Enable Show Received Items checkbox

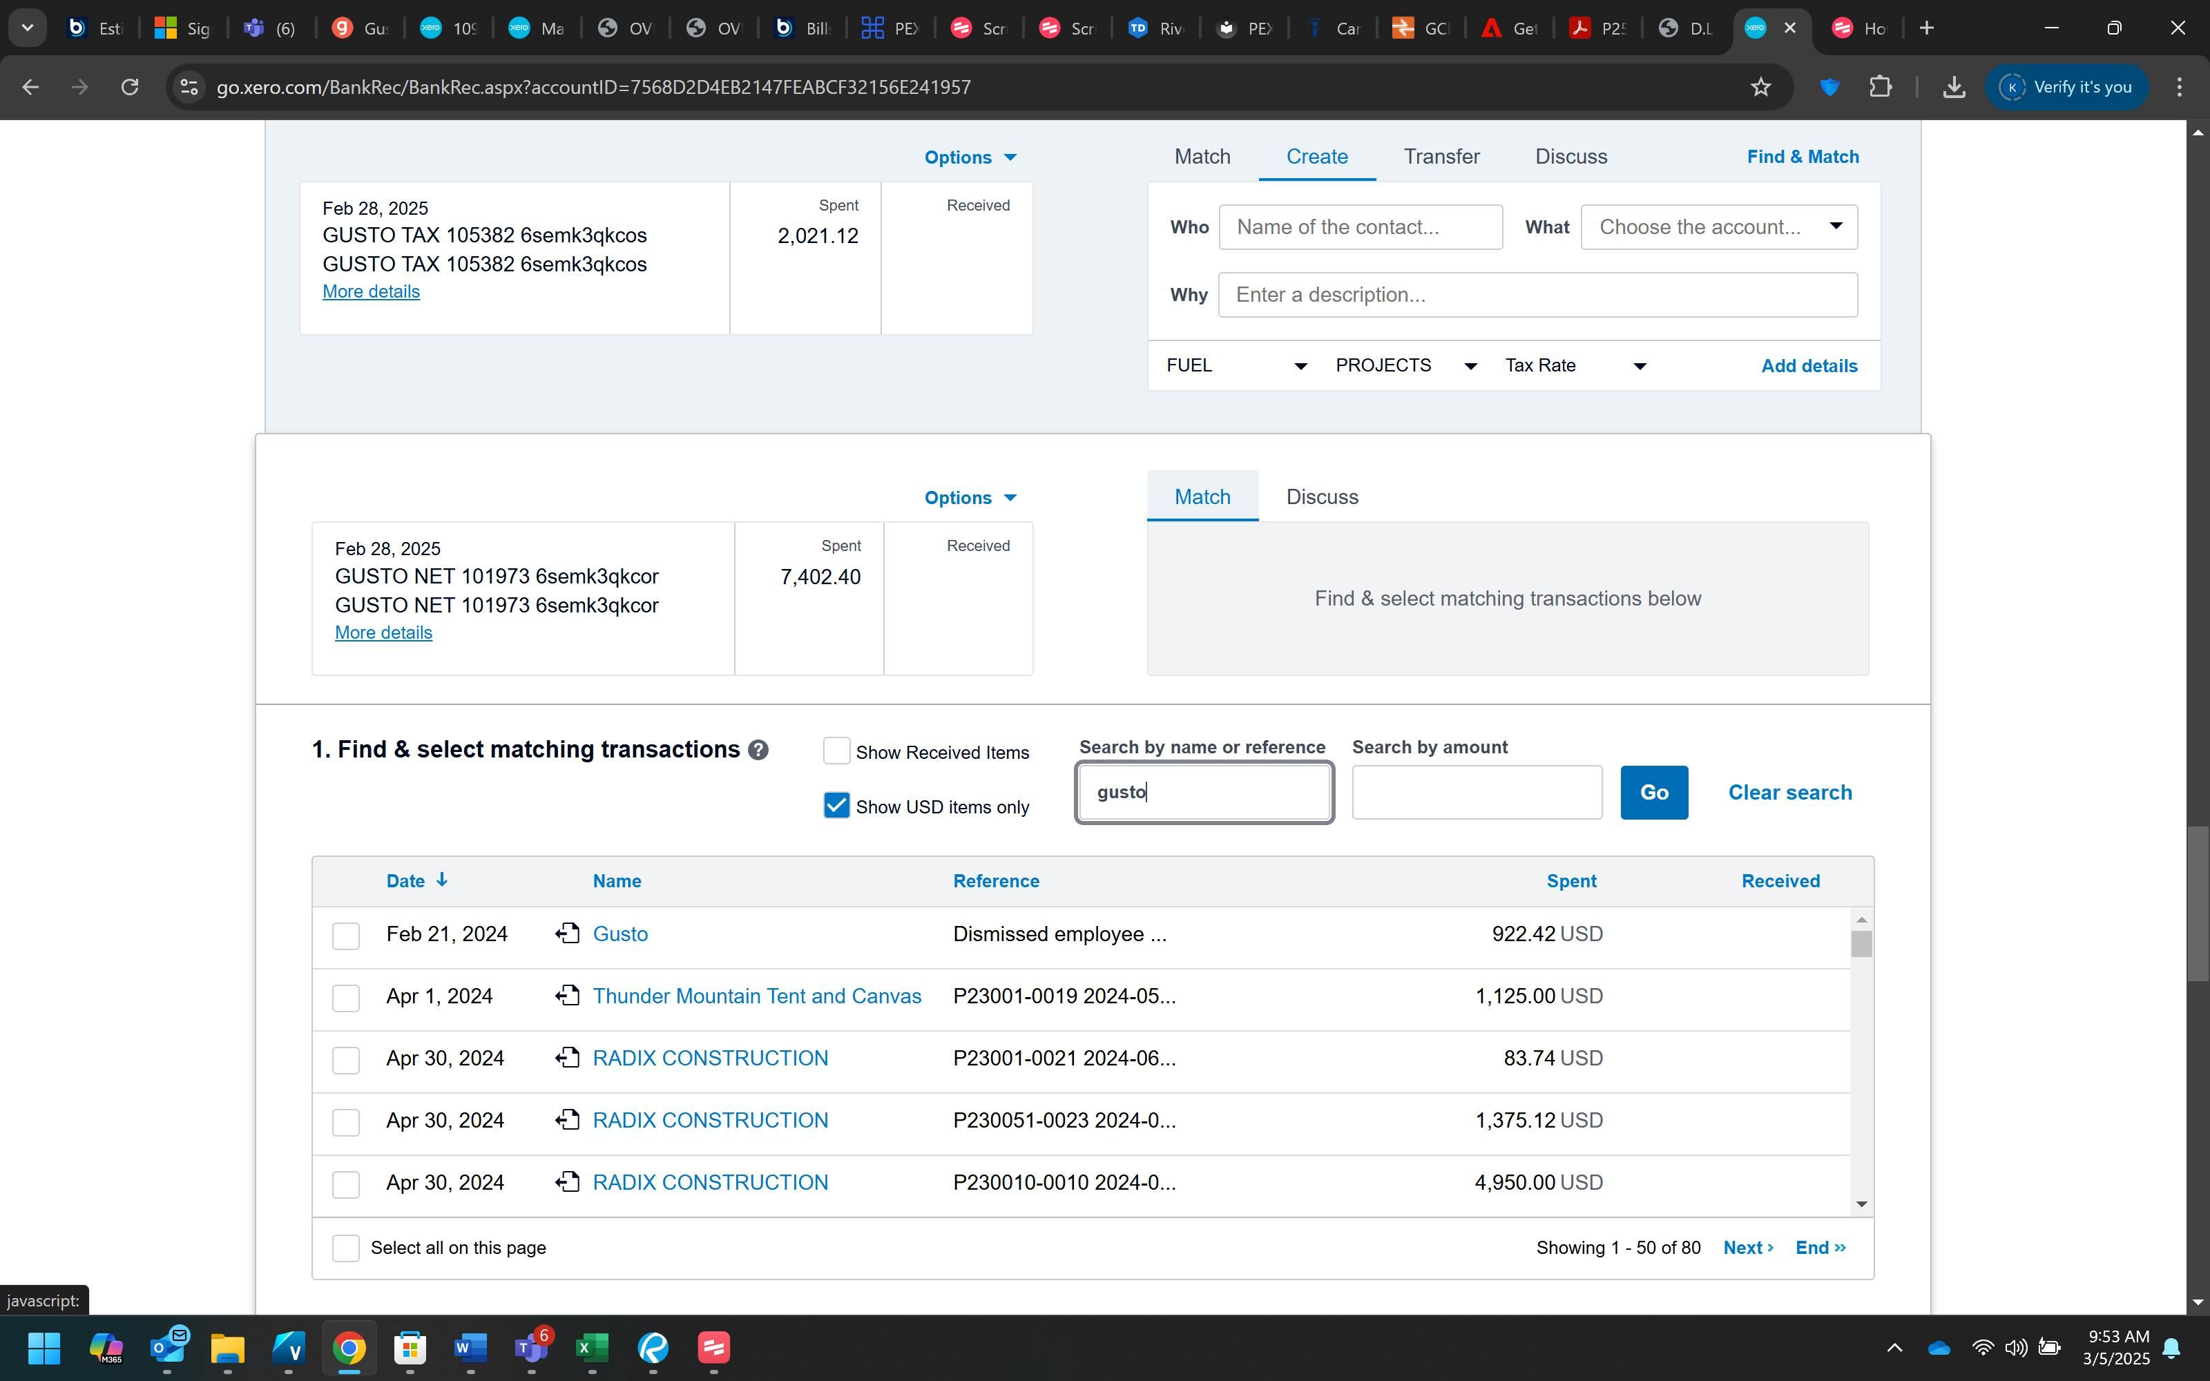[x=836, y=751]
